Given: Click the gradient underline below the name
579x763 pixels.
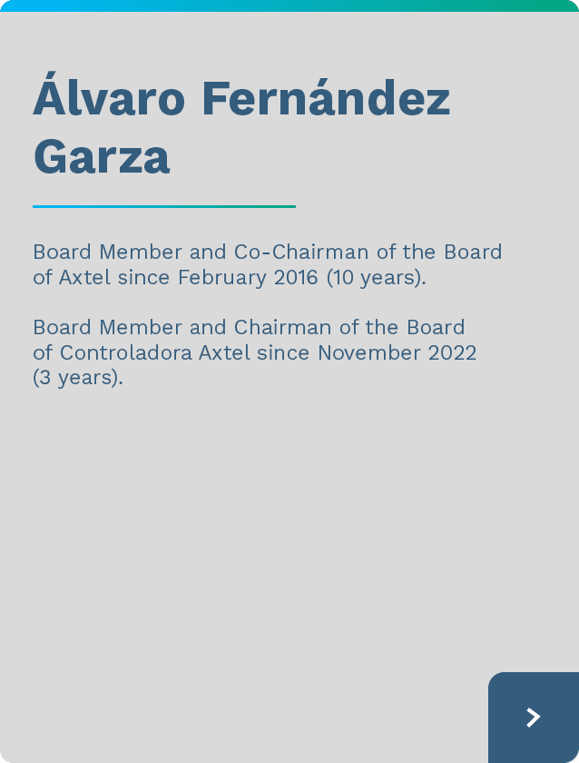Looking at the screenshot, I should (x=164, y=206).
